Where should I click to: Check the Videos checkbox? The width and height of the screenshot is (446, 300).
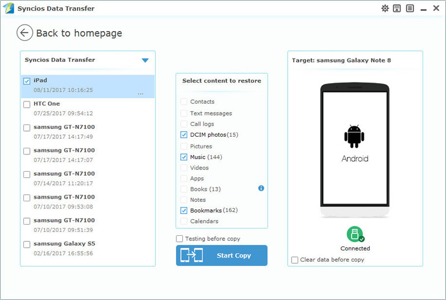pyautogui.click(x=184, y=168)
